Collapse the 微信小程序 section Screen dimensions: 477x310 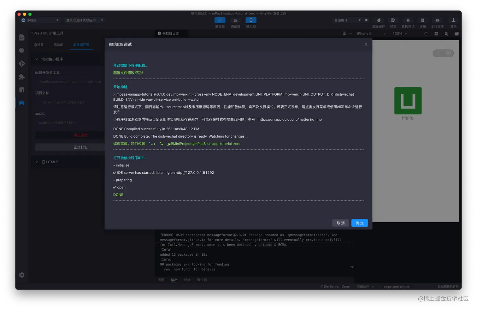point(37,59)
